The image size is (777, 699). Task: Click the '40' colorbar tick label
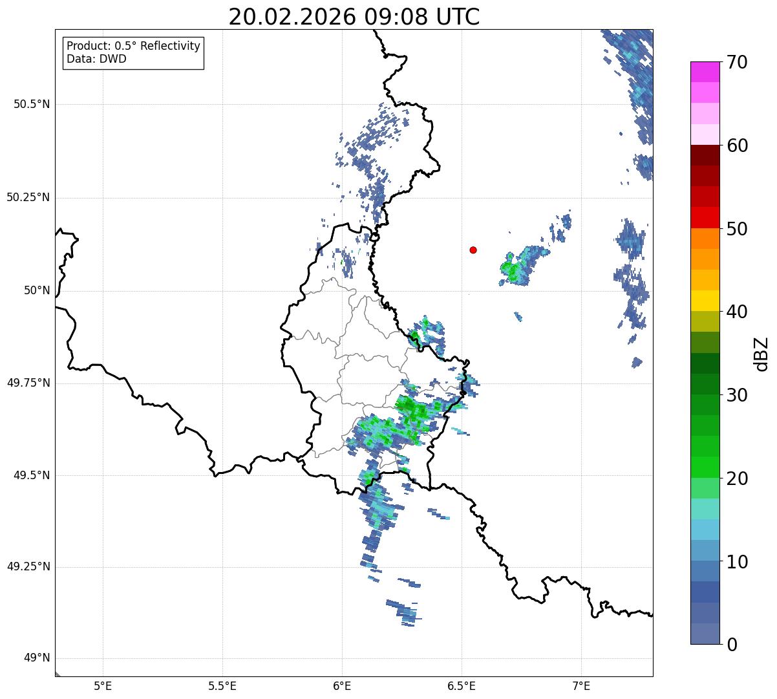pyautogui.click(x=737, y=312)
